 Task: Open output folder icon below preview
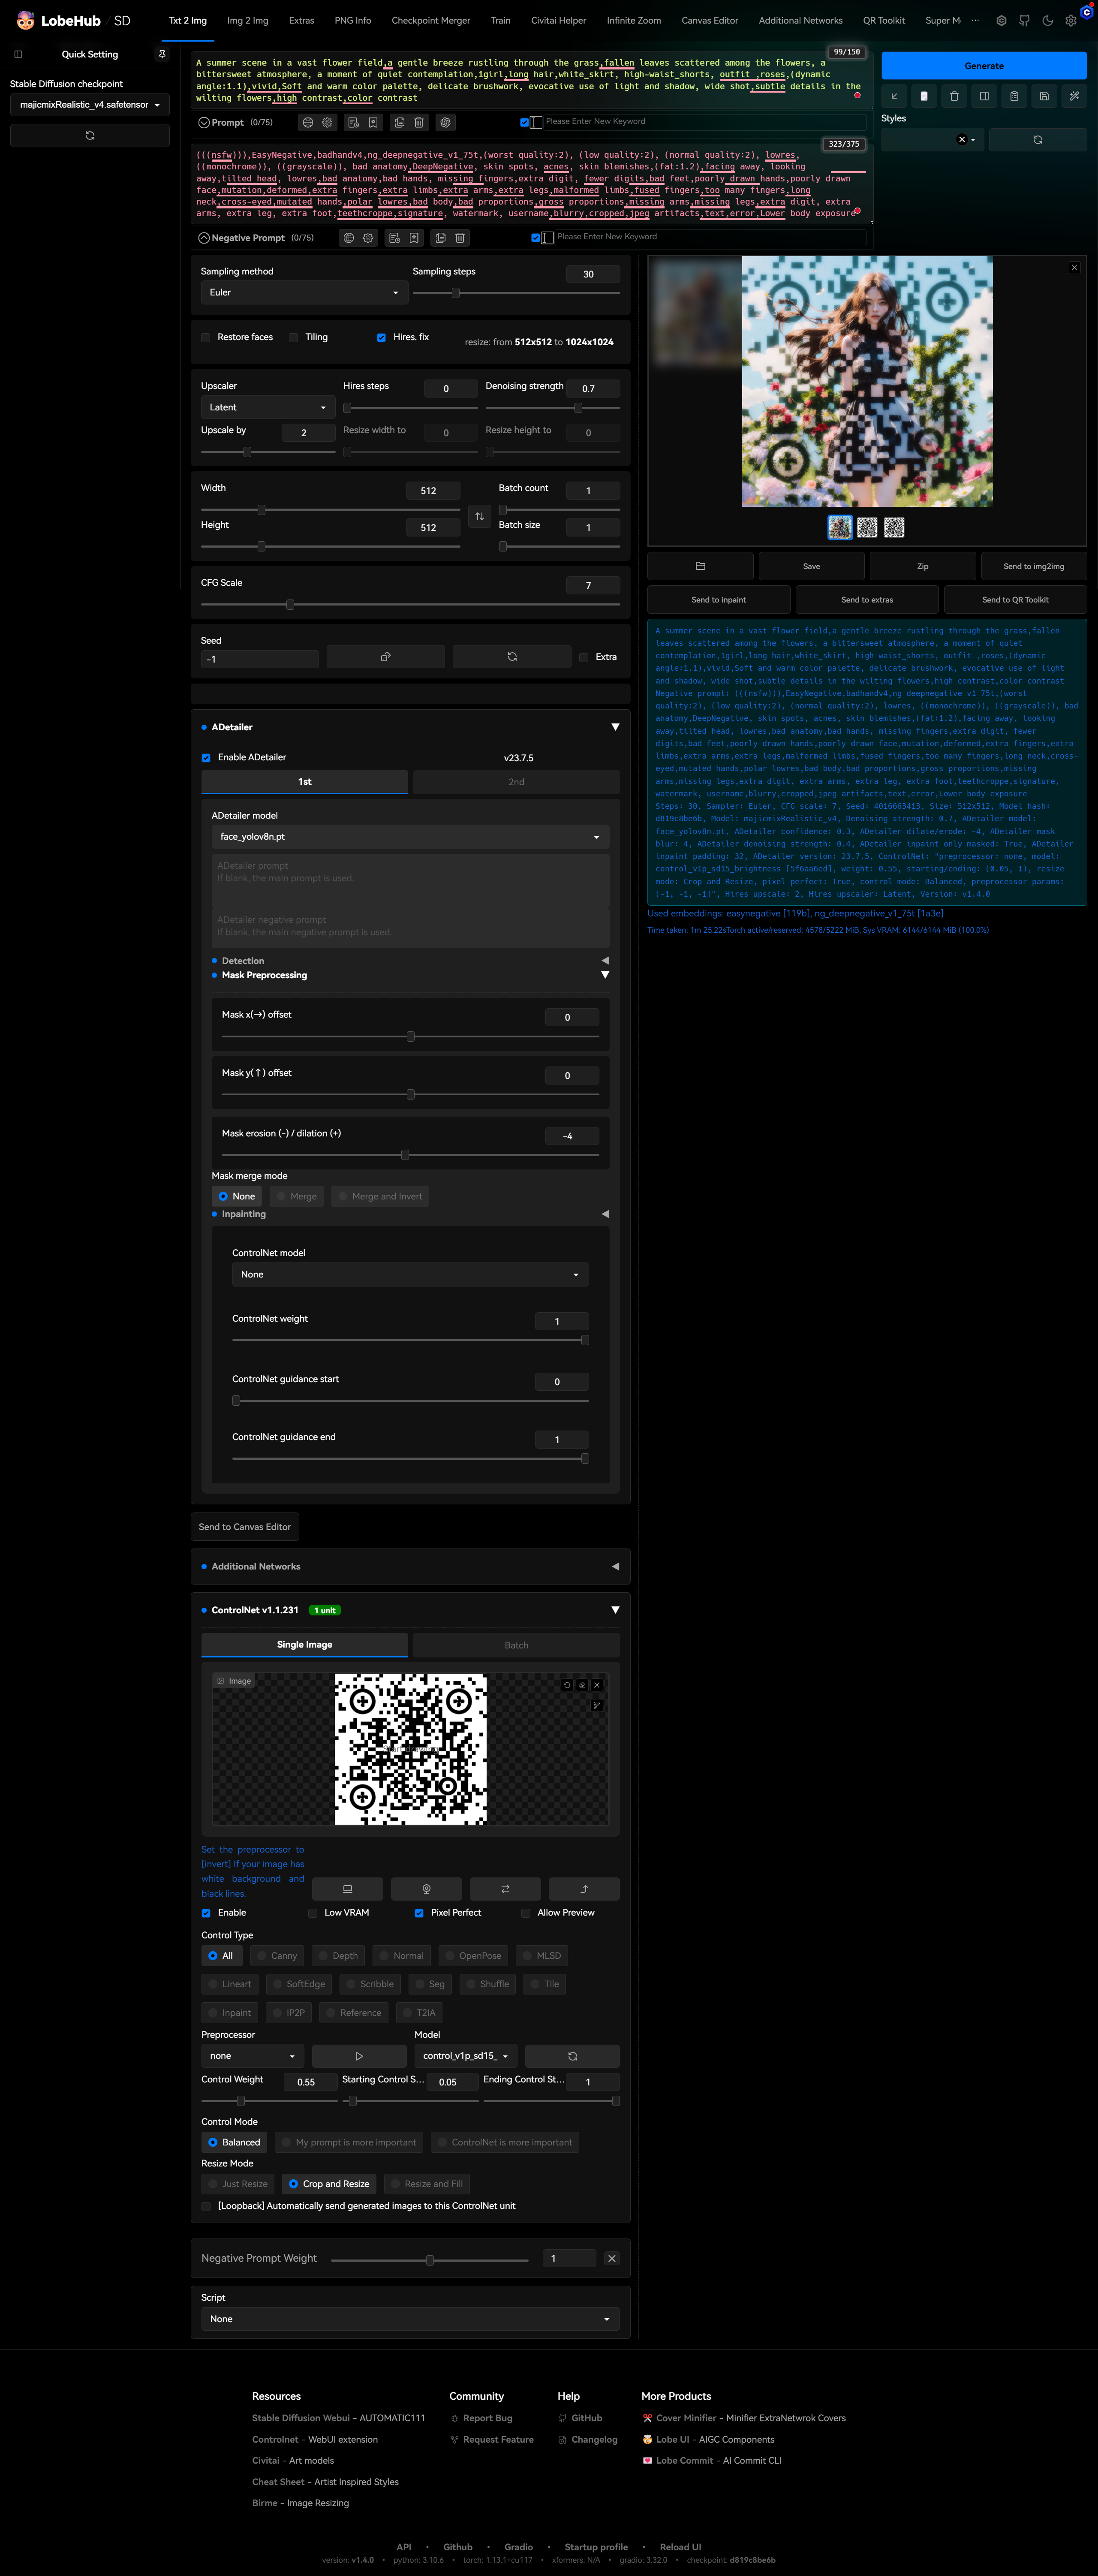(x=700, y=566)
